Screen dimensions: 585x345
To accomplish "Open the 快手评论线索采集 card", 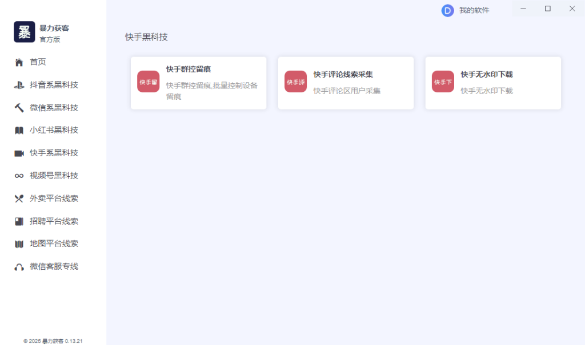I will pyautogui.click(x=345, y=83).
